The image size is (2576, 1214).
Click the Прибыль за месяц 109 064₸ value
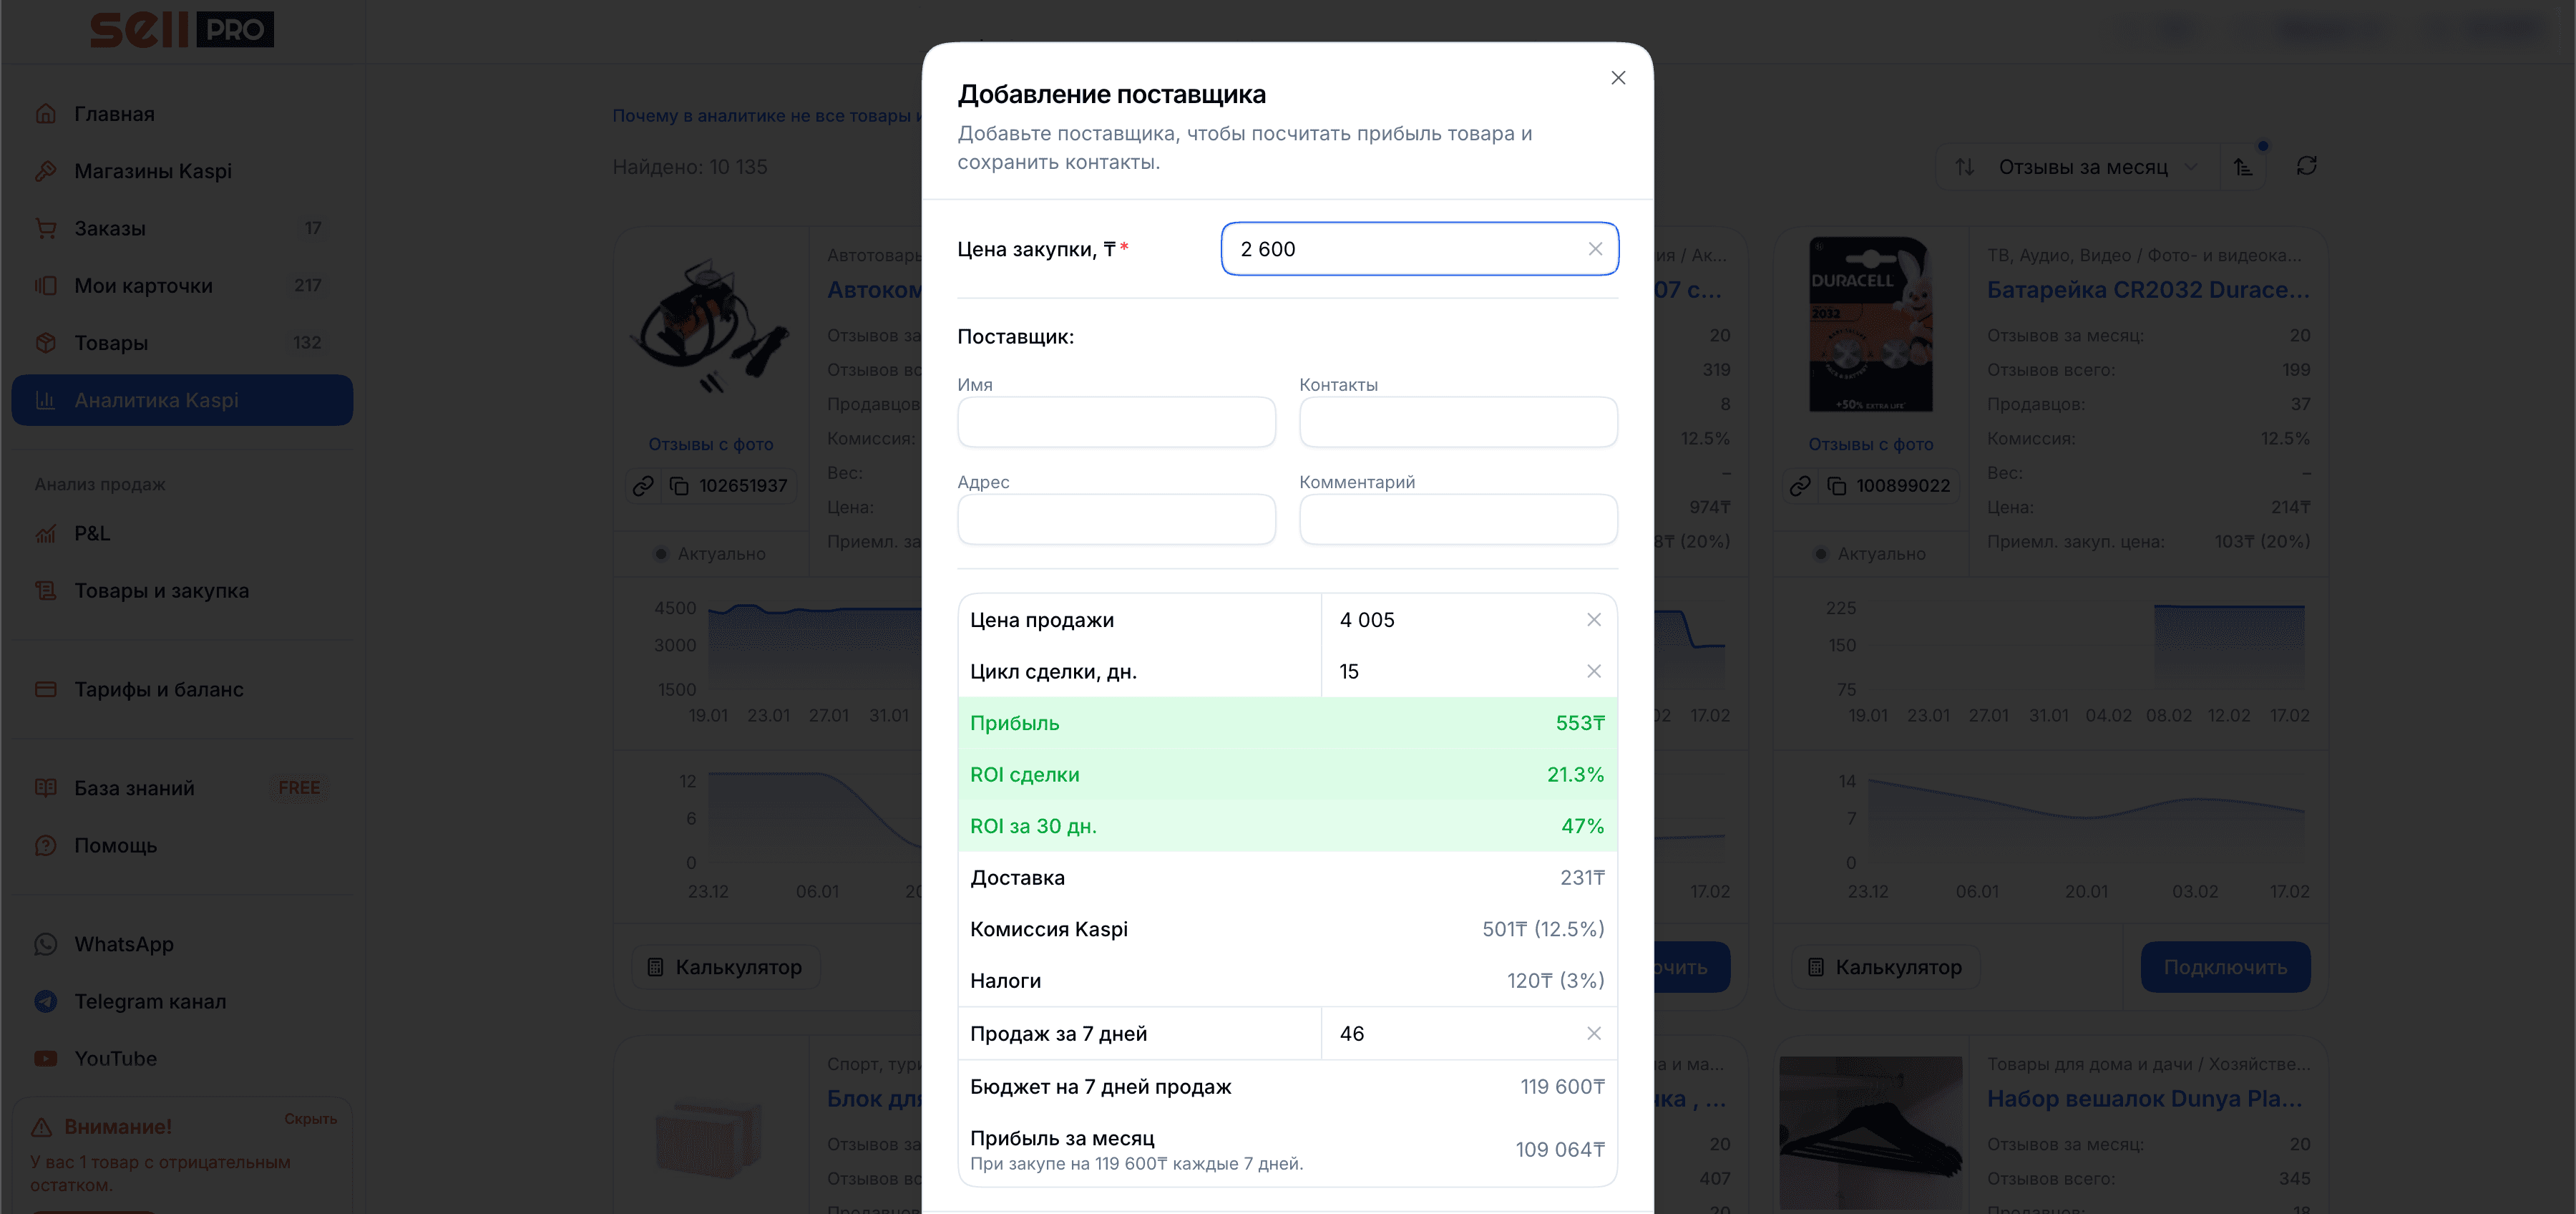click(x=1559, y=1150)
